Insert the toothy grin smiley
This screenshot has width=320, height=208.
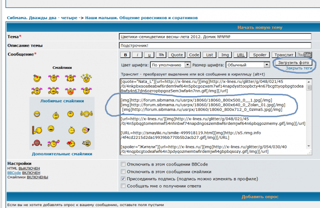(37, 114)
